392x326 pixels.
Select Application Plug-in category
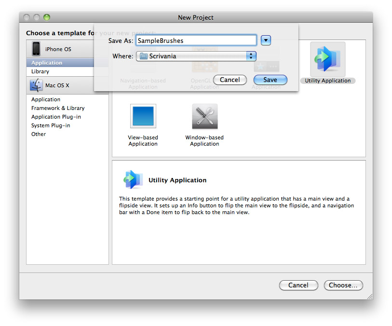56,117
